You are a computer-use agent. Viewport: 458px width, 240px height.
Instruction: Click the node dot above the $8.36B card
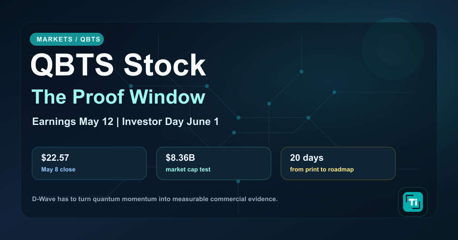pyautogui.click(x=234, y=133)
